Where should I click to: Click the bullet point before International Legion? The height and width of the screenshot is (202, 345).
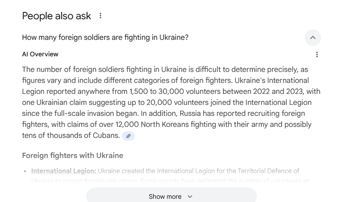click(24, 171)
